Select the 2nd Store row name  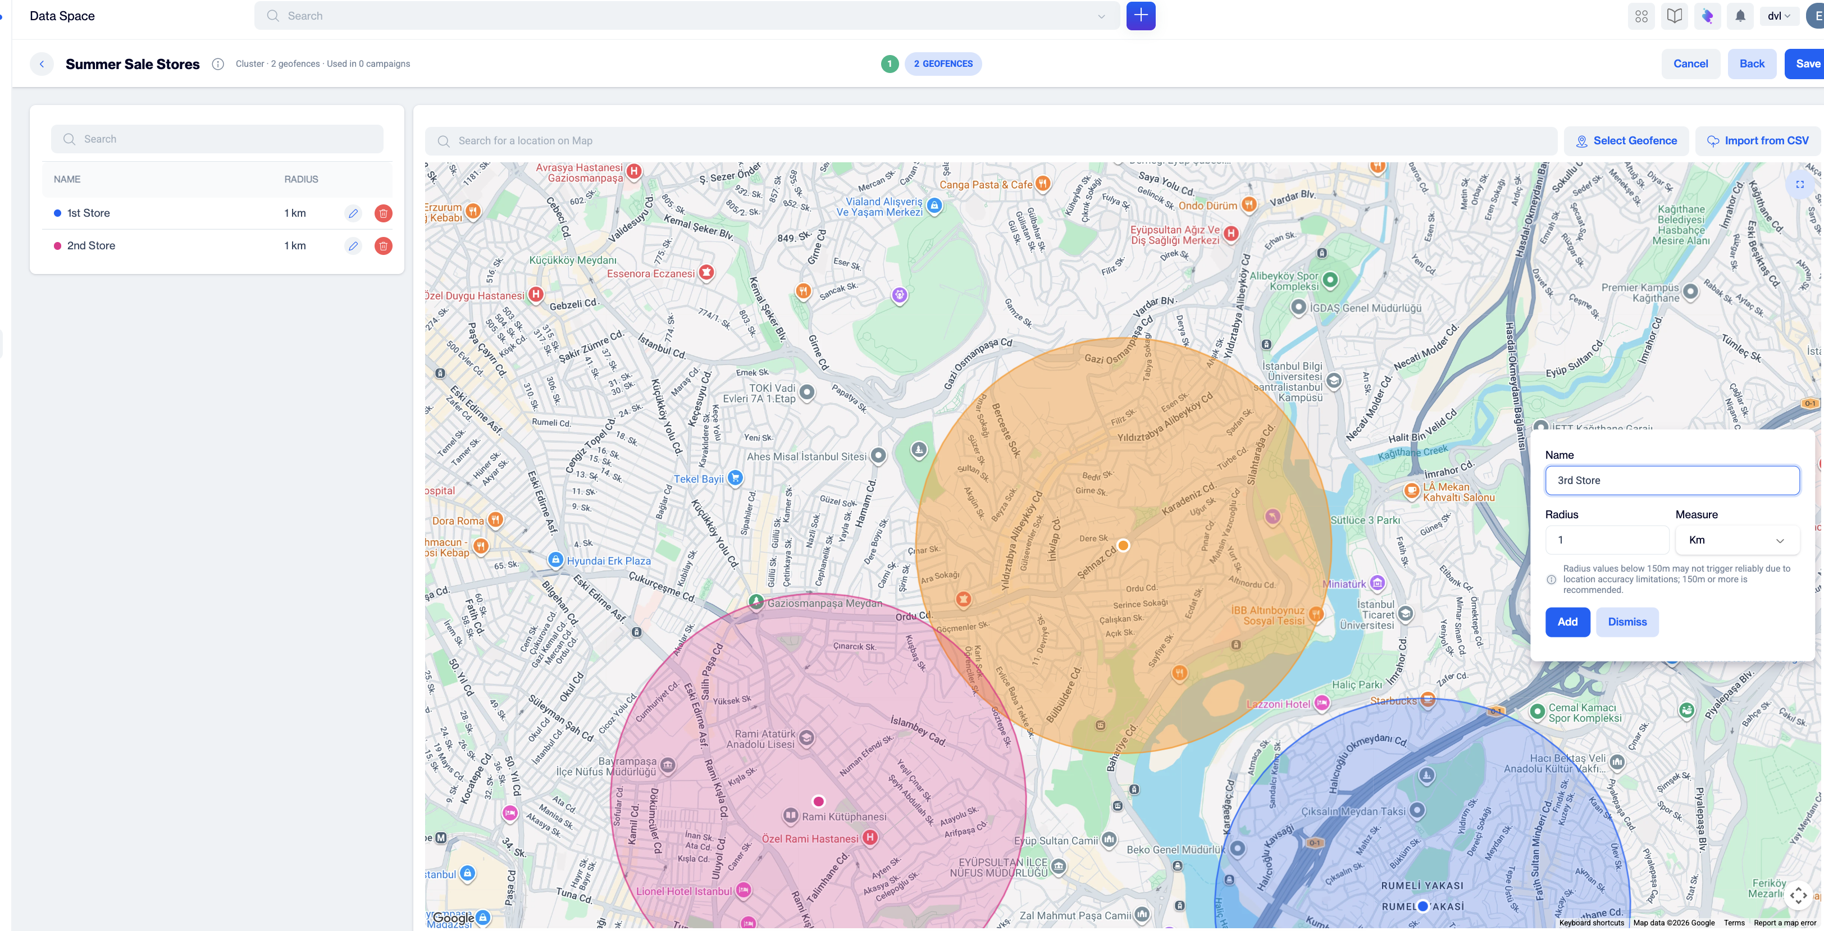92,246
